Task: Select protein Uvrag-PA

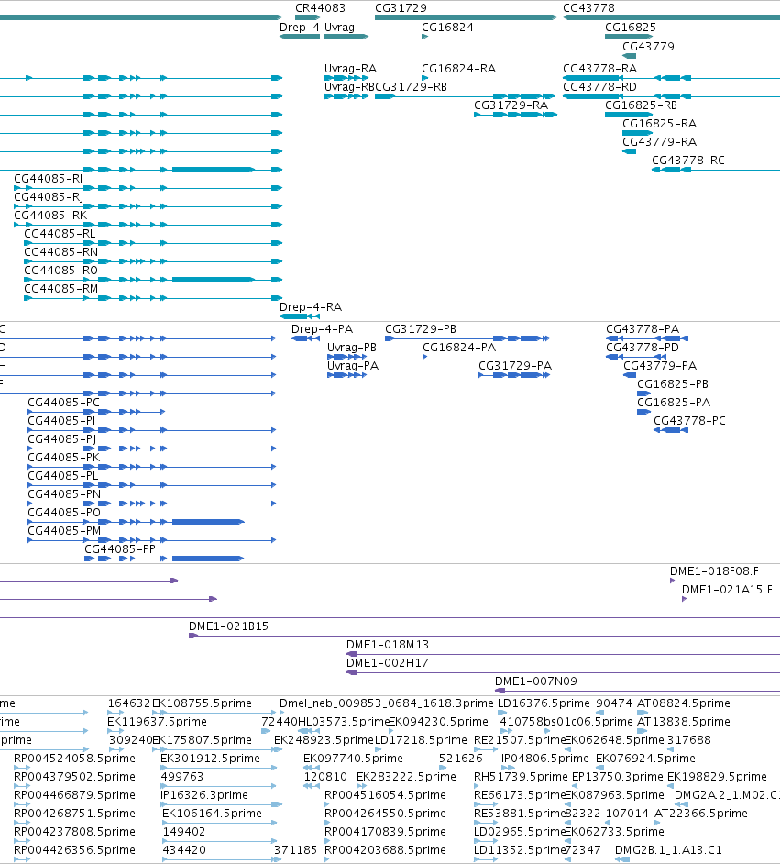Action: [x=352, y=366]
